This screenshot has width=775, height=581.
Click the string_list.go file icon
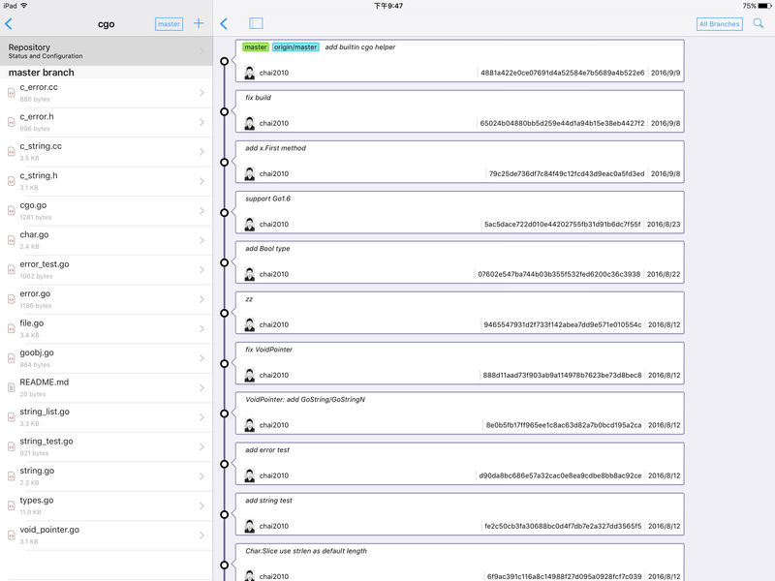pos(11,417)
